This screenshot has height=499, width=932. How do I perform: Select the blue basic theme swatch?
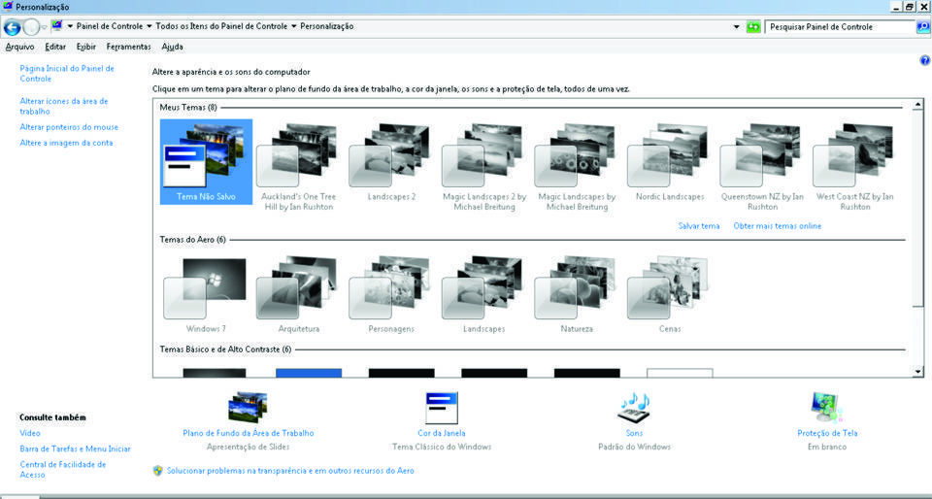click(309, 373)
